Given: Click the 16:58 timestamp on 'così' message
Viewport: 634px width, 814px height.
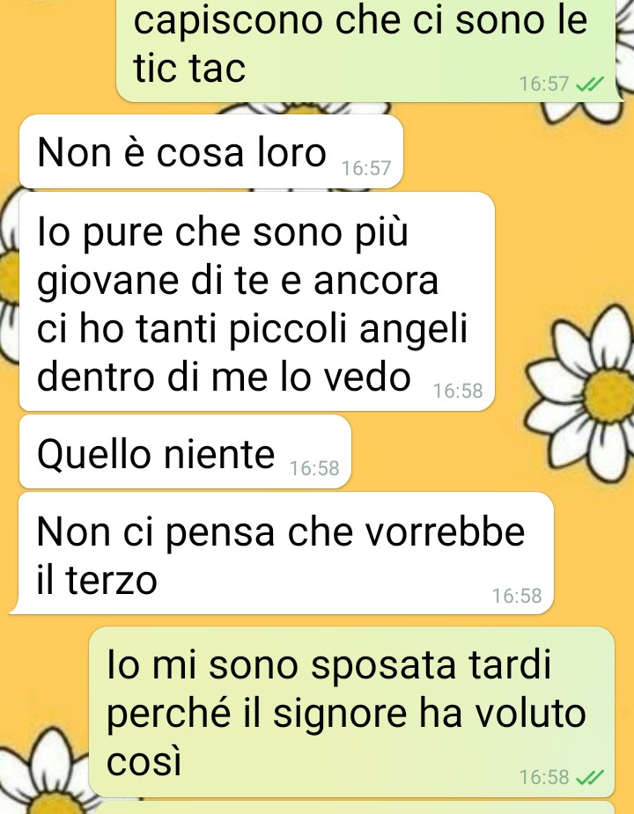Looking at the screenshot, I should pos(544,777).
